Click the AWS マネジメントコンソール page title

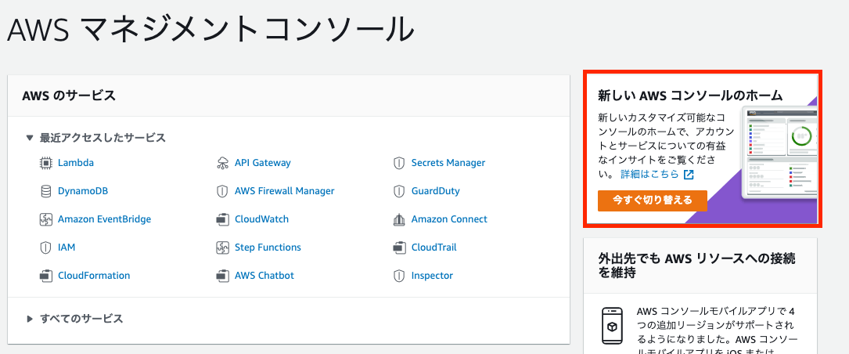pos(210,29)
